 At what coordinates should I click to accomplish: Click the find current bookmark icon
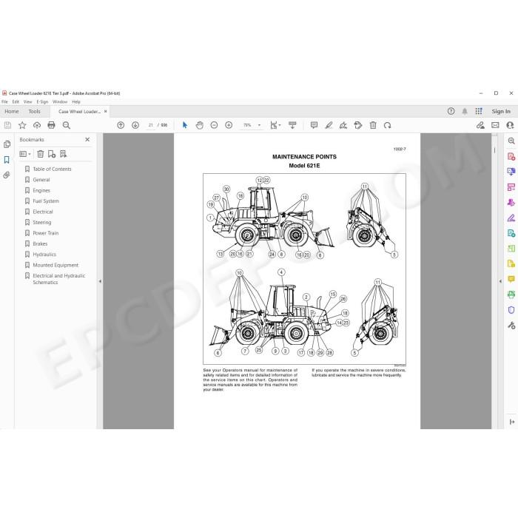tap(63, 154)
